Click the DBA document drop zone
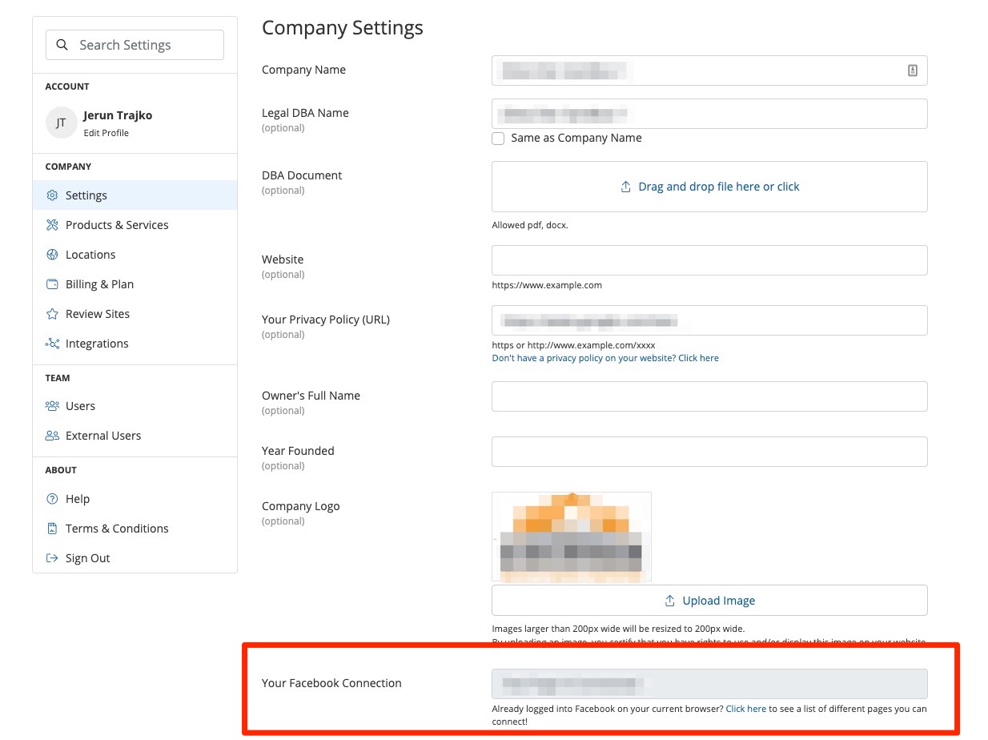 (x=709, y=187)
